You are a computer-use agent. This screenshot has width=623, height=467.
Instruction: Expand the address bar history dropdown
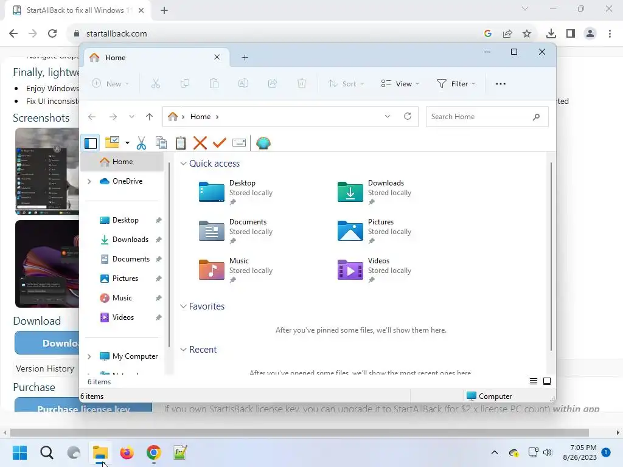[x=388, y=116]
